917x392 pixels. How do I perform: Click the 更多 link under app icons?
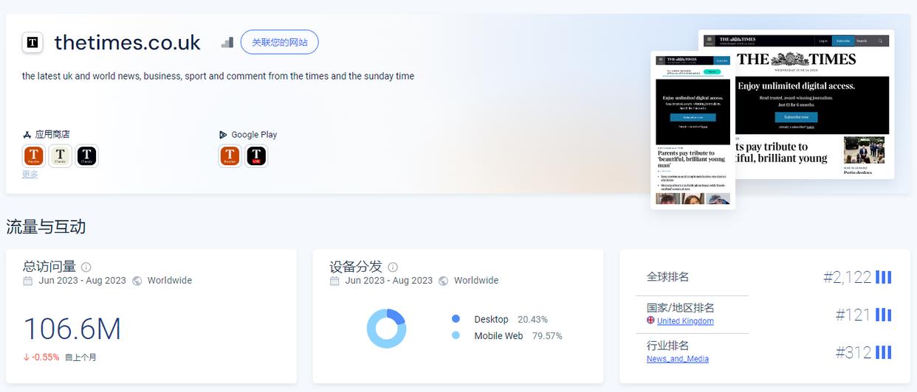pos(30,175)
